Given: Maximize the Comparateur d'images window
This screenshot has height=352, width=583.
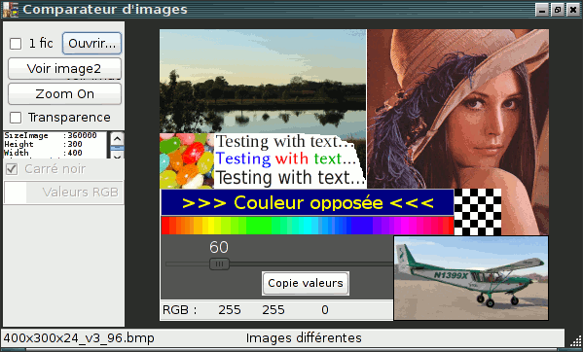Looking at the screenshot, I should coord(558,10).
